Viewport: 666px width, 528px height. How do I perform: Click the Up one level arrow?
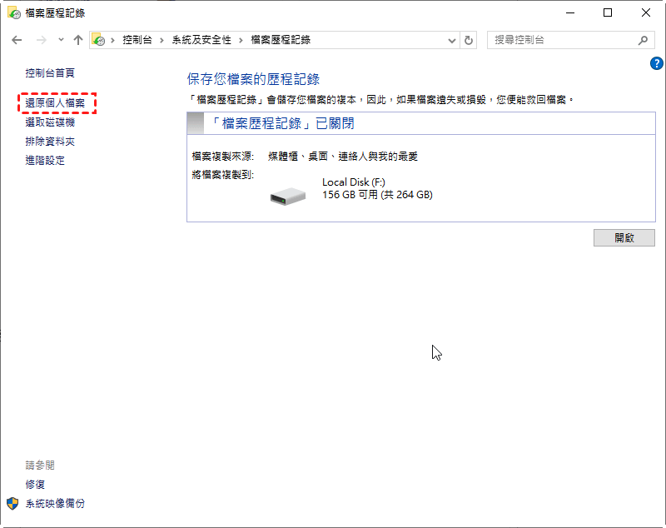(x=78, y=40)
